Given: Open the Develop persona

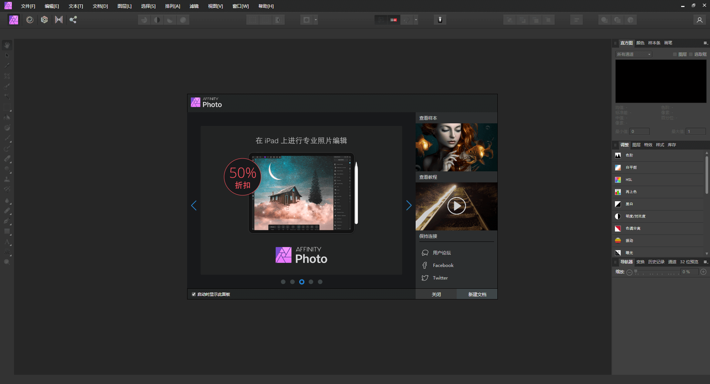Looking at the screenshot, I should [44, 20].
